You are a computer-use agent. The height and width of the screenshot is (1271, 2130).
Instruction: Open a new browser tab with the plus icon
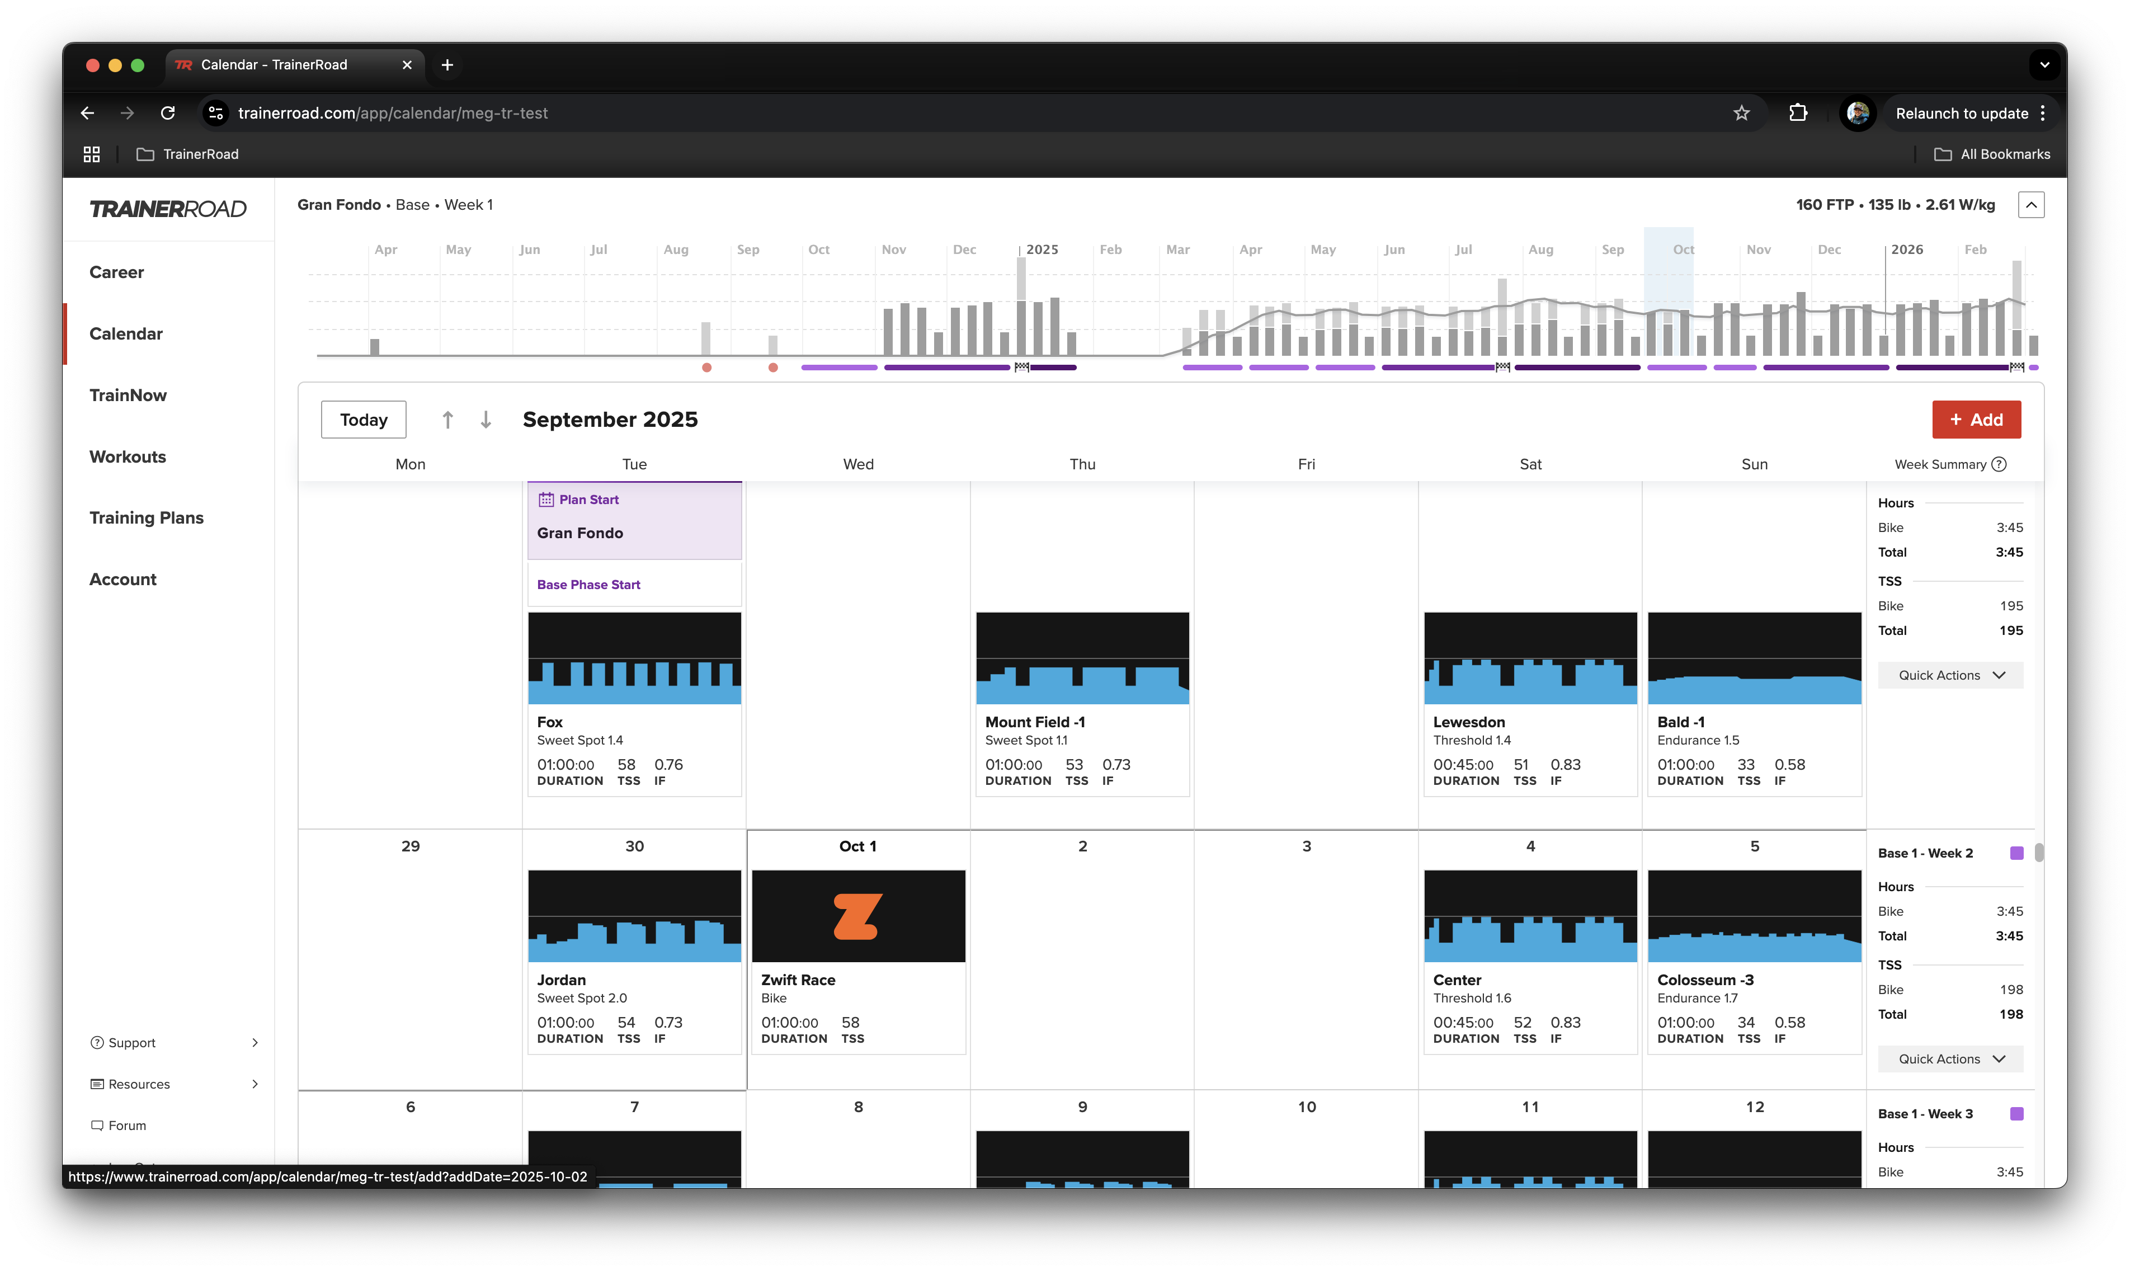447,65
